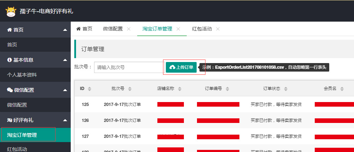Sort the 订单状态 column with its arrows
This screenshot has width=354, height=152.
286,89
